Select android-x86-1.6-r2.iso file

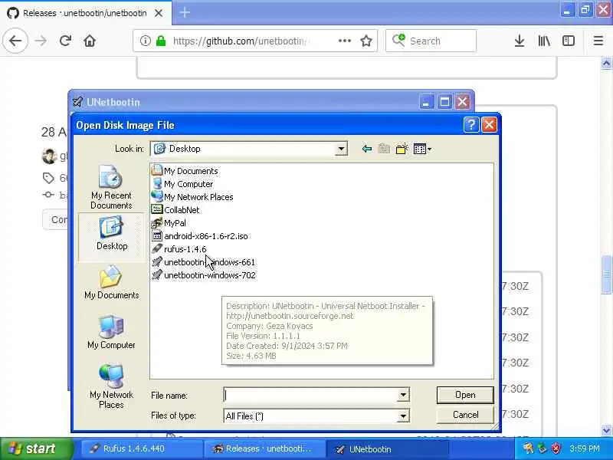coord(200,236)
